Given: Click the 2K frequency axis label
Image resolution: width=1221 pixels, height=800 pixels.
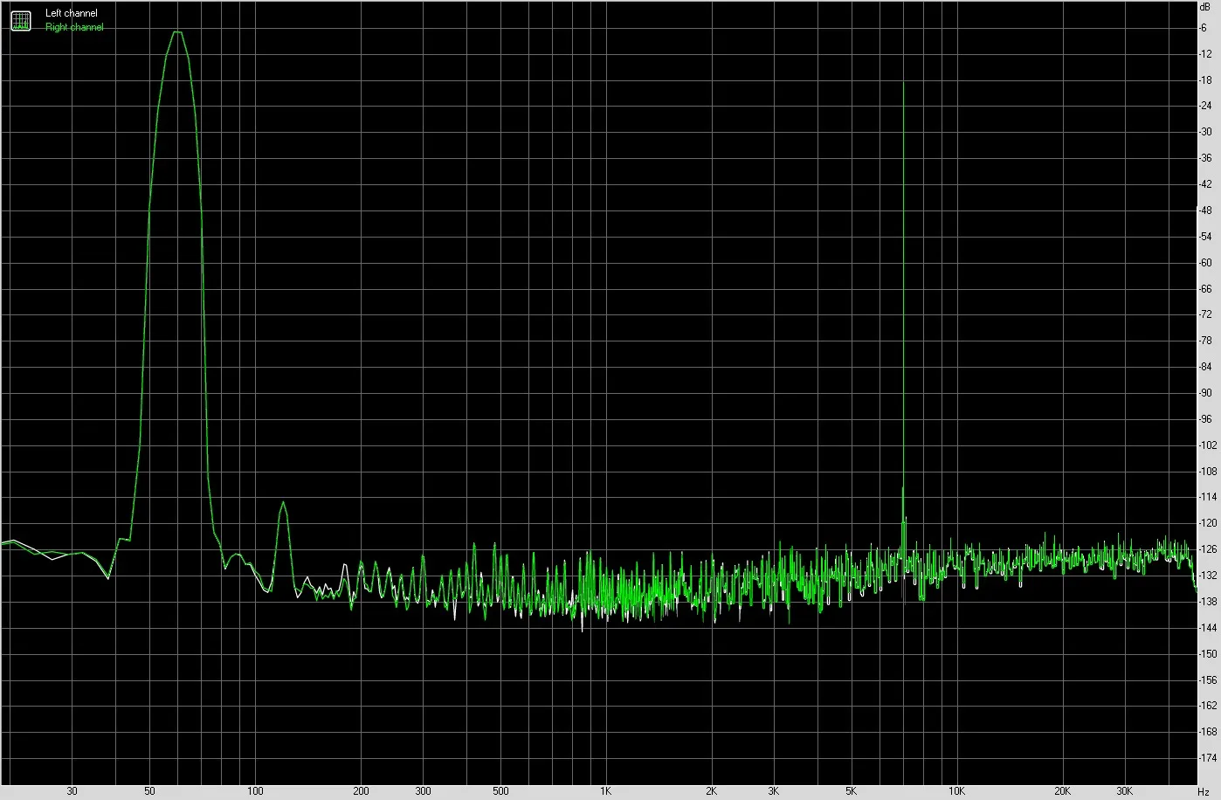Looking at the screenshot, I should (711, 792).
